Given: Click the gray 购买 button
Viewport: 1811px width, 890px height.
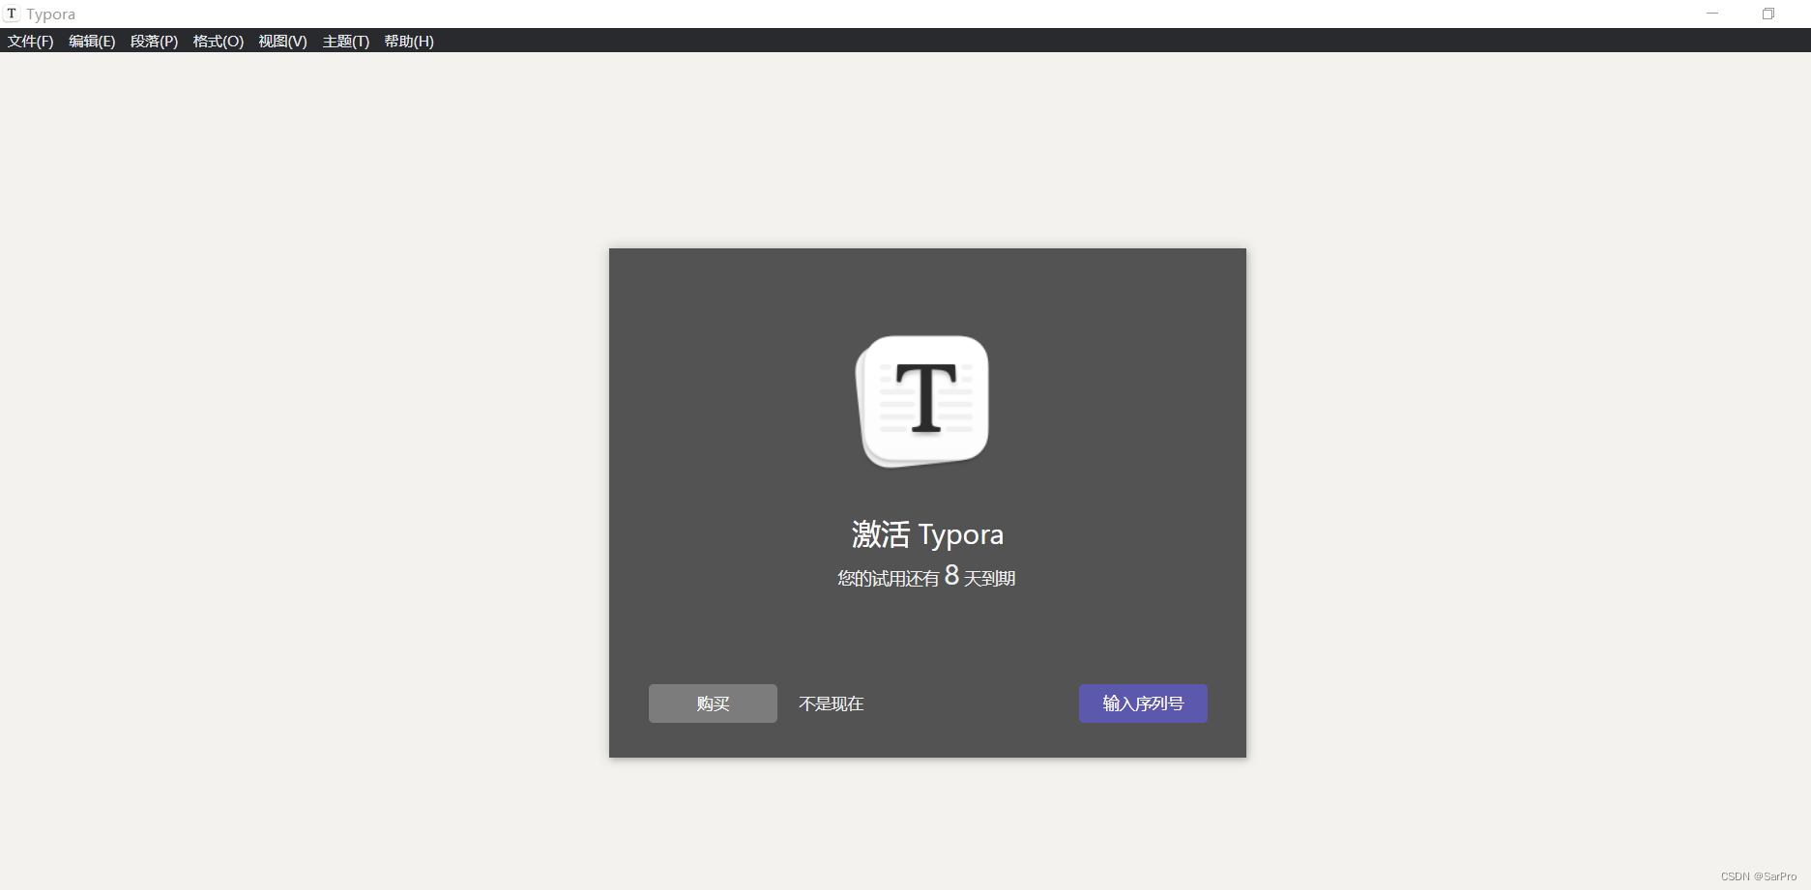Looking at the screenshot, I should (713, 703).
